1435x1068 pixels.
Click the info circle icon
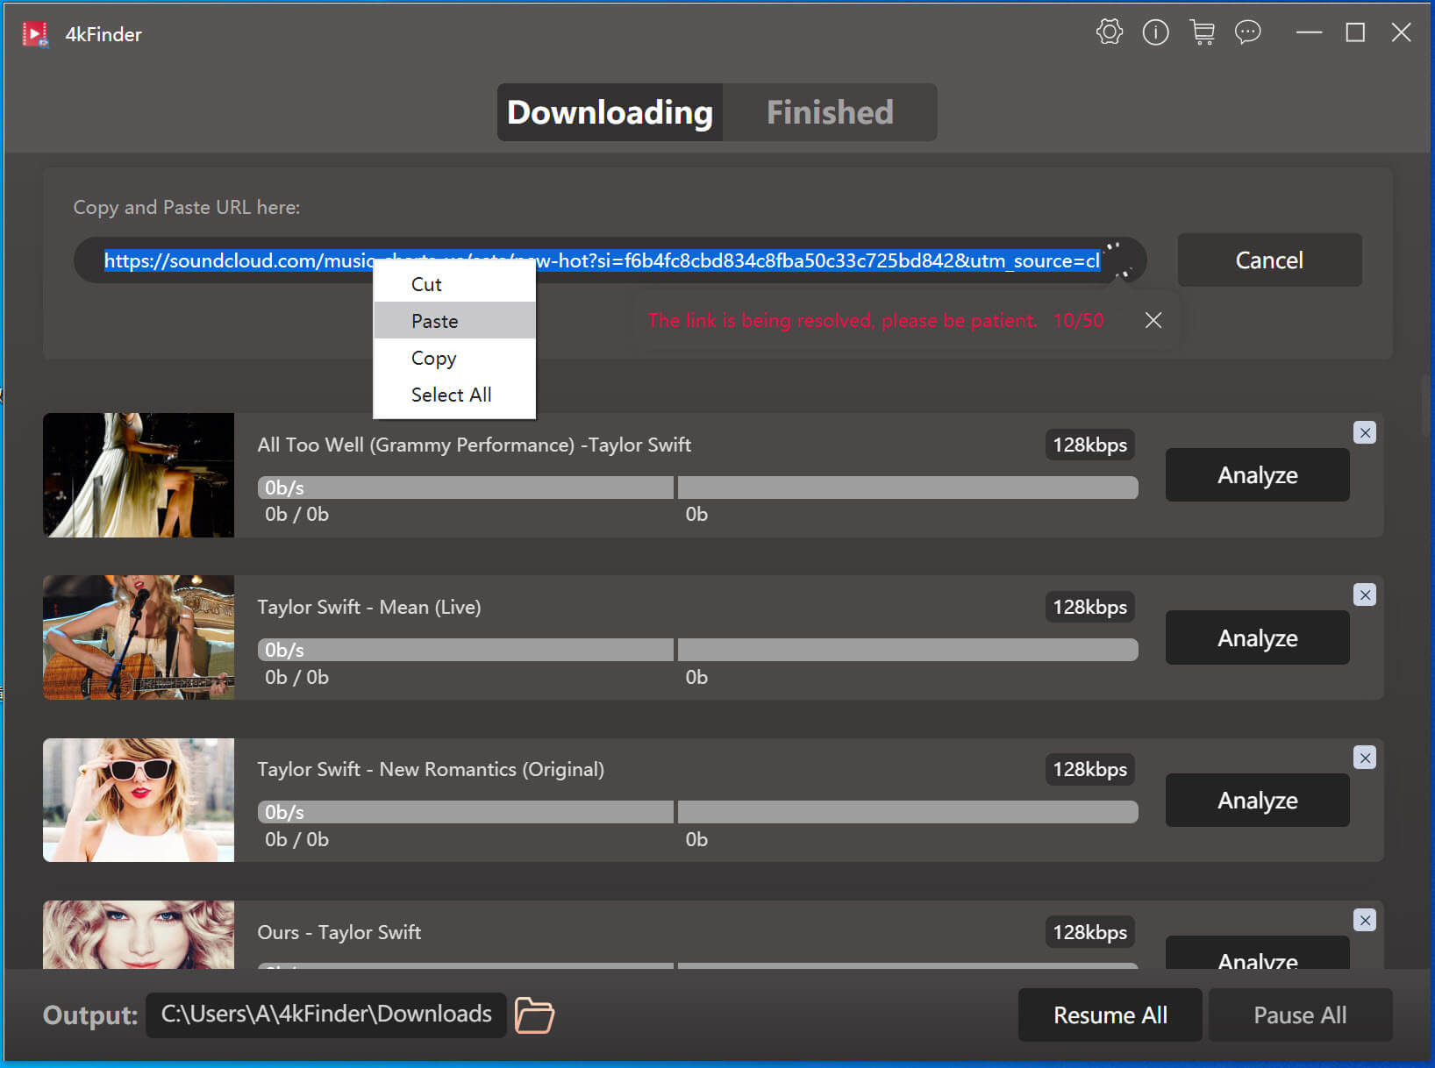pos(1155,33)
